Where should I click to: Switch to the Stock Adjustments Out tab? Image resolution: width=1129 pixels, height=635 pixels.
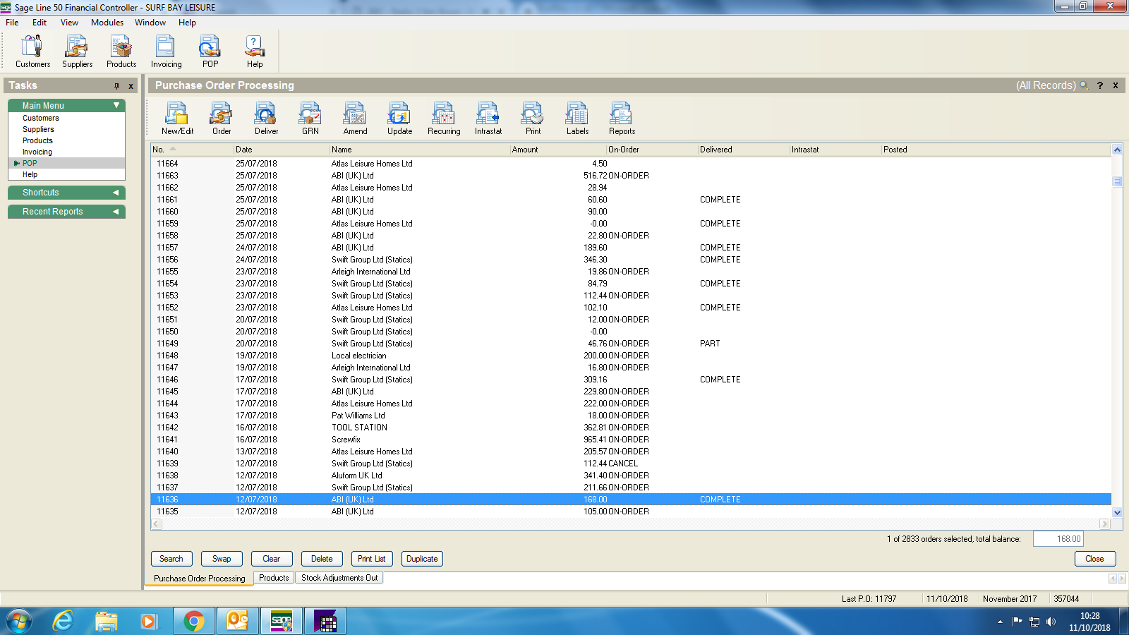tap(339, 578)
